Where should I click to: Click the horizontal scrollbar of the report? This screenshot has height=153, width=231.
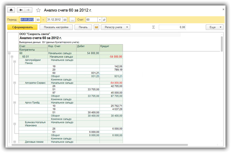coord(100,145)
